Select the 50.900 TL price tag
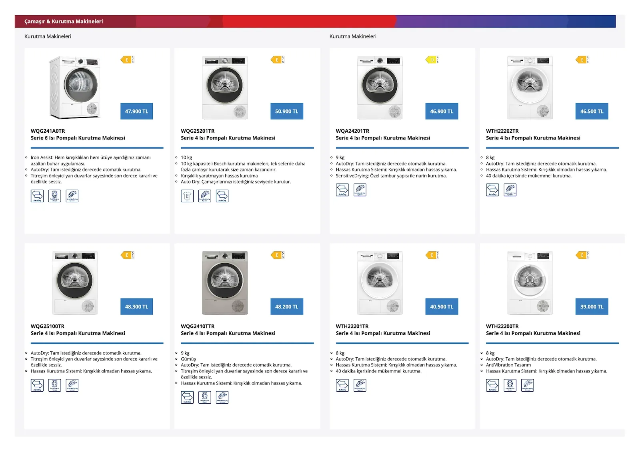The height and width of the screenshot is (452, 640). point(287,111)
